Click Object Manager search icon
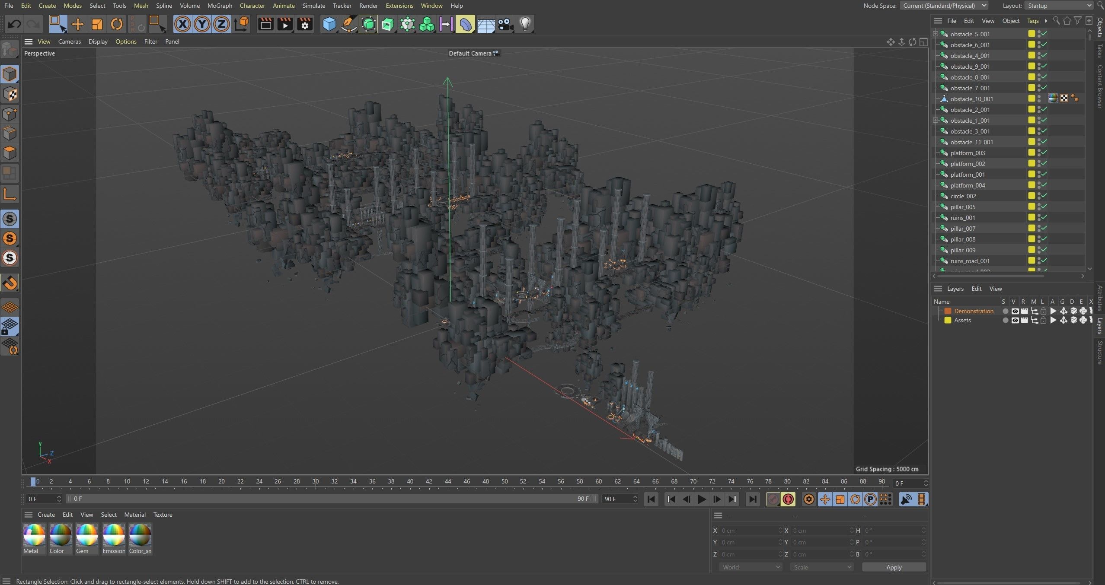 click(1056, 21)
